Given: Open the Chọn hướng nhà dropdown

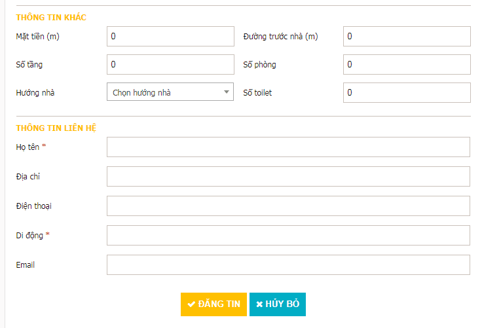Looking at the screenshot, I should pyautogui.click(x=170, y=93).
